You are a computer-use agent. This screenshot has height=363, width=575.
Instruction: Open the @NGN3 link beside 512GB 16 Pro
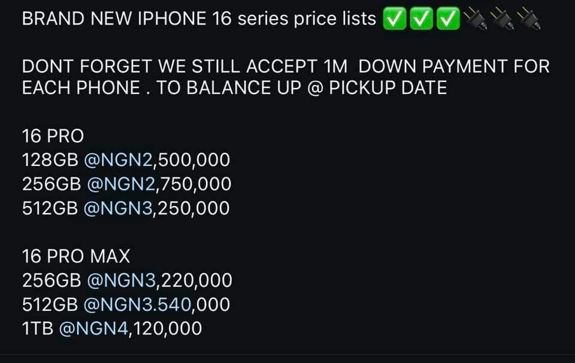coord(118,208)
